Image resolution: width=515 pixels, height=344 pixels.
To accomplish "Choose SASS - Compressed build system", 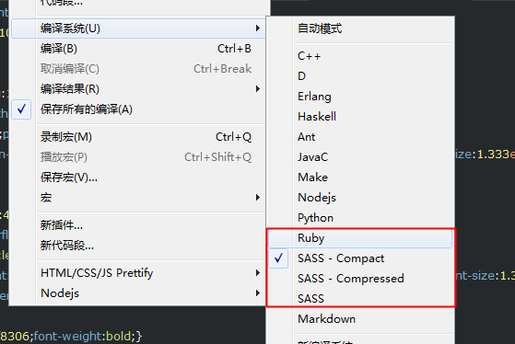I will [360, 279].
